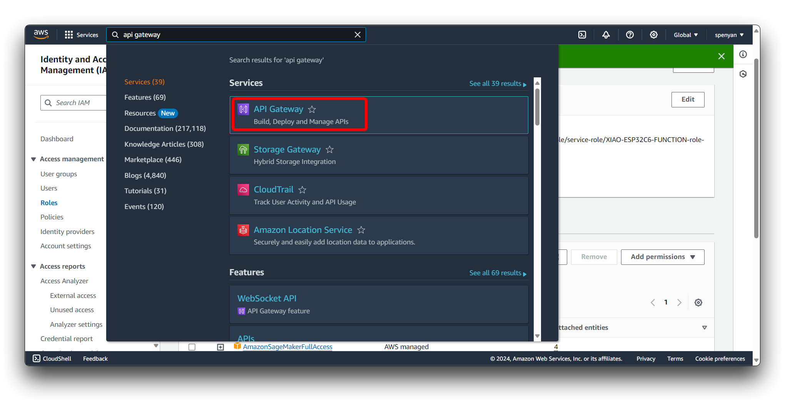Click the Storage Gateway service icon

pos(243,149)
